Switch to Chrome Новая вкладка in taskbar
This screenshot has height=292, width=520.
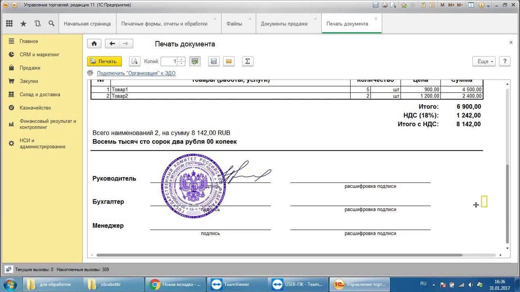point(175,284)
